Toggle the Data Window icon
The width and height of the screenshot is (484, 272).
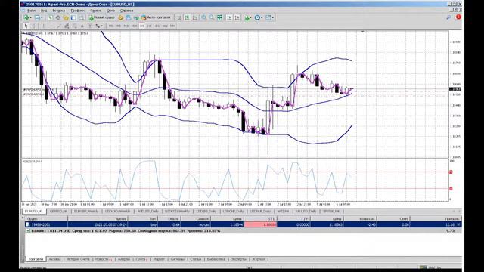(58, 17)
